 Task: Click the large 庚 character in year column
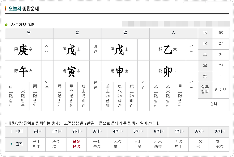(23, 50)
